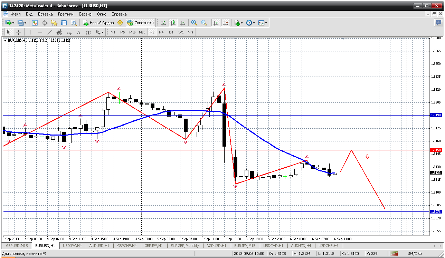Toggle the Market Watch window icon

tap(35, 23)
